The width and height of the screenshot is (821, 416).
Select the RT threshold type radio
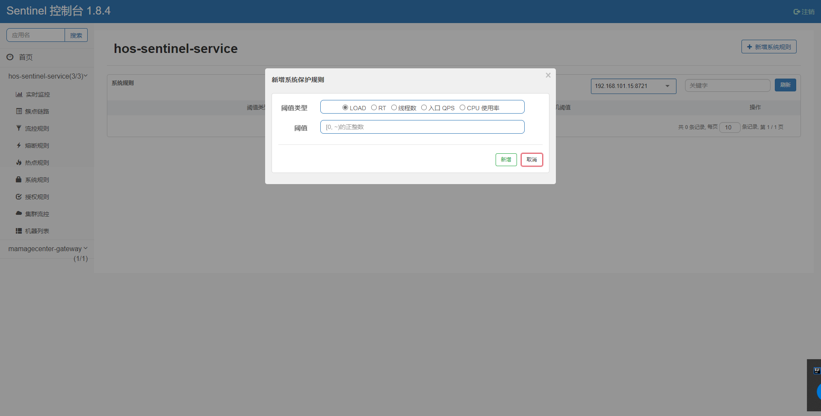click(x=374, y=108)
